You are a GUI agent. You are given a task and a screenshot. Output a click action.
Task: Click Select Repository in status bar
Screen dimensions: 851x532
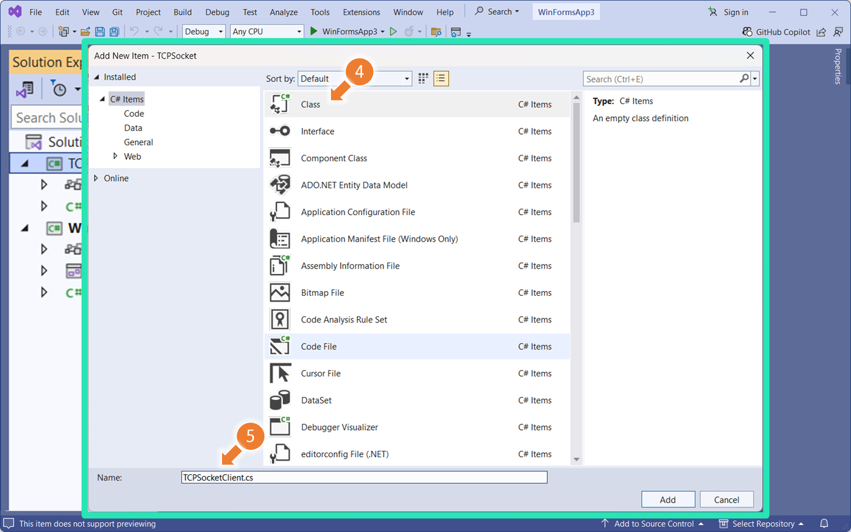[761, 524]
